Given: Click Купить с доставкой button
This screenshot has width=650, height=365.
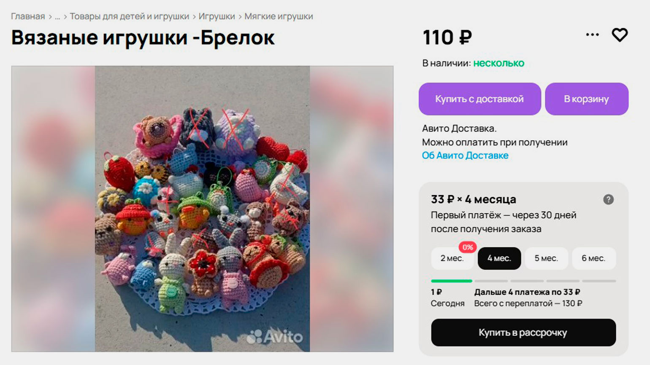Looking at the screenshot, I should click(479, 99).
